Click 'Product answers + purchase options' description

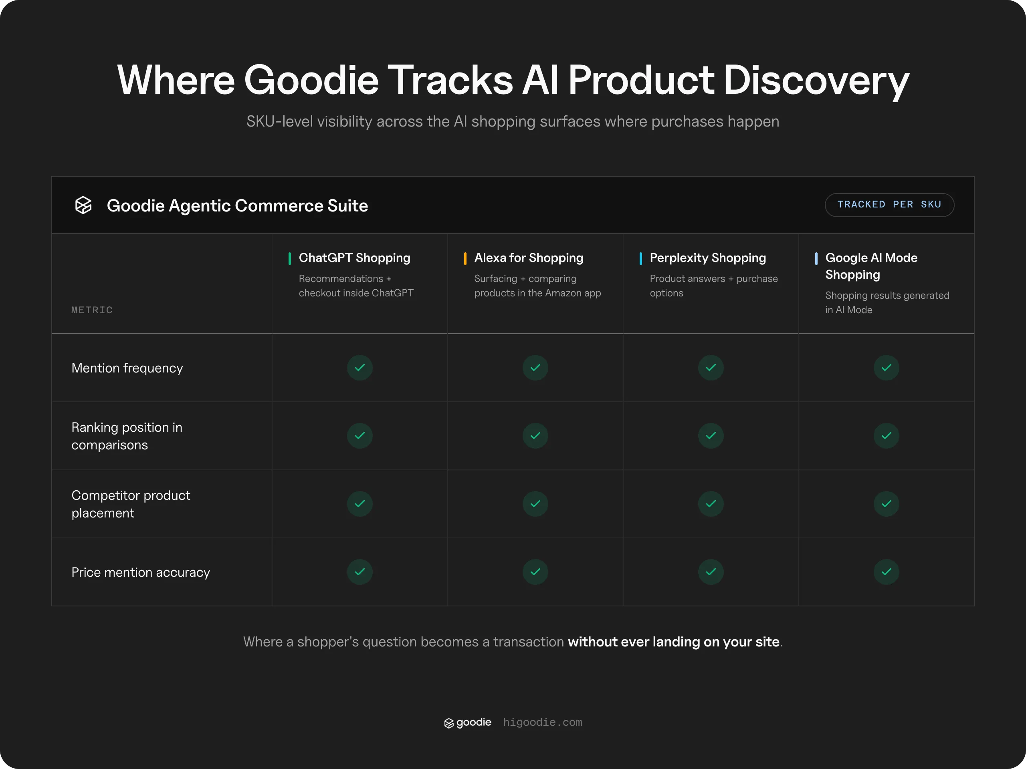pyautogui.click(x=714, y=286)
